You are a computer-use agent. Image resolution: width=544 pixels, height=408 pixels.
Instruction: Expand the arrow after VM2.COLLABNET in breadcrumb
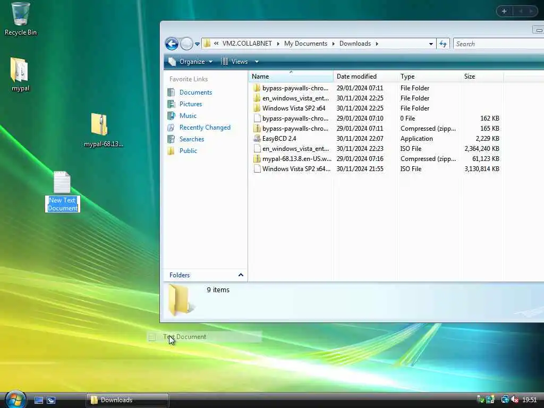pyautogui.click(x=278, y=44)
